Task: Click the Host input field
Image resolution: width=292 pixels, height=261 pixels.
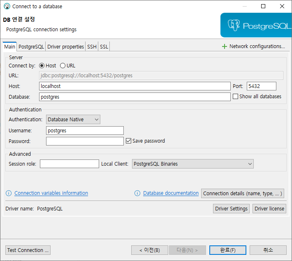Action: (x=135, y=86)
